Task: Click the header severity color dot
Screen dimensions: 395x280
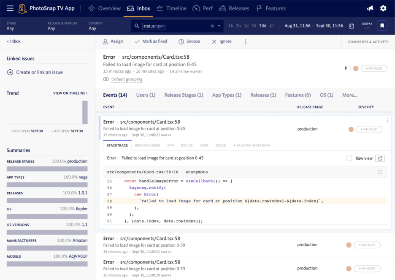Action: click(x=356, y=68)
